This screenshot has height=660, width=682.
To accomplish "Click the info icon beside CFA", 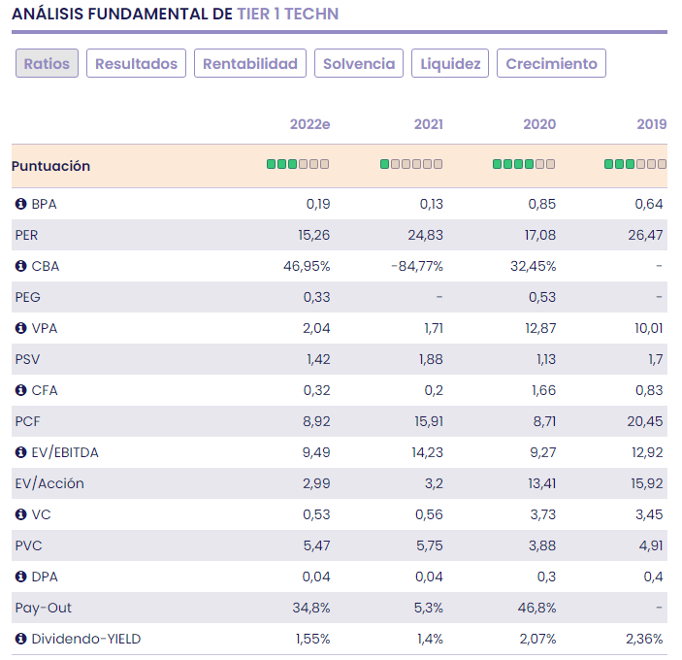I will click(x=20, y=390).
